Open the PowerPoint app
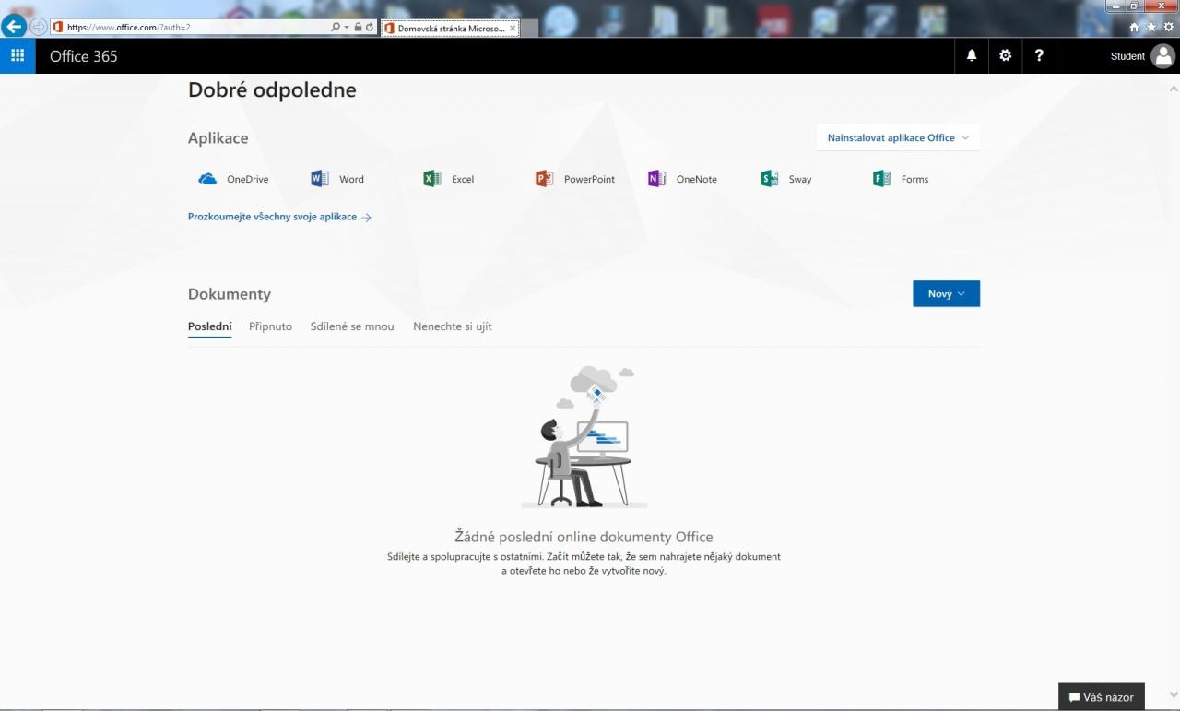The height and width of the screenshot is (711, 1180). [x=575, y=179]
